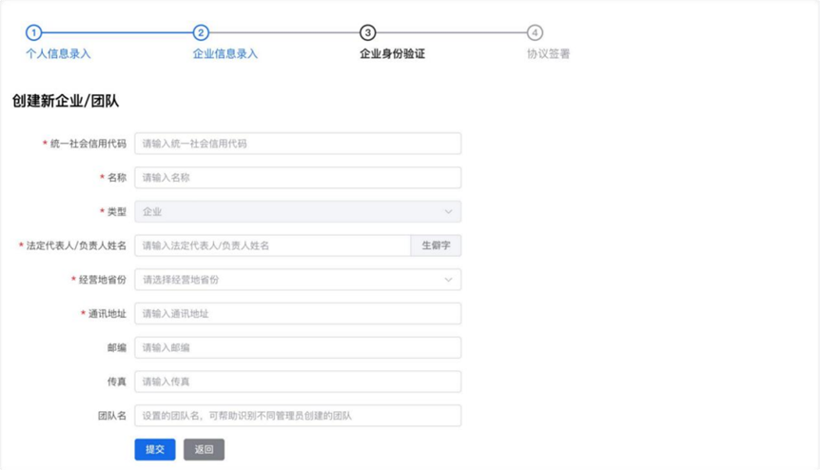820x470 pixels.
Task: Click the 法定代表人/负责人姓名 input field
Action: pos(272,245)
